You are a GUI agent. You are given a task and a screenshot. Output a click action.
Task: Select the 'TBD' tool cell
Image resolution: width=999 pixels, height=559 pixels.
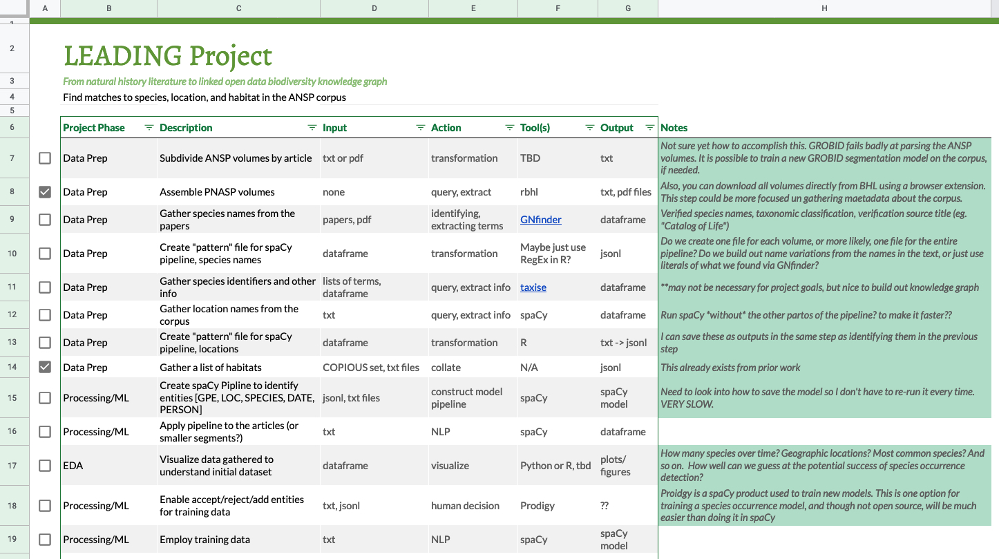558,158
